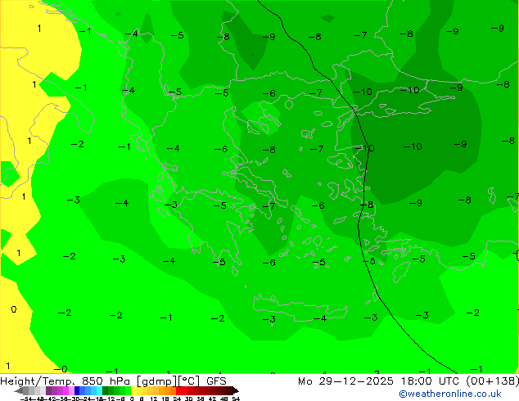Image resolution: width=519 pixels, height=401 pixels.
Task: Select the "GFS" model label
Action: pos(216,381)
